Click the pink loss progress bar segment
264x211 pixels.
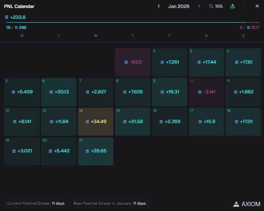tap(253, 22)
